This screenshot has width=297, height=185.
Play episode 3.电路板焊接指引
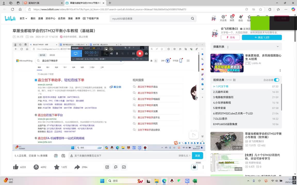coord(246,97)
